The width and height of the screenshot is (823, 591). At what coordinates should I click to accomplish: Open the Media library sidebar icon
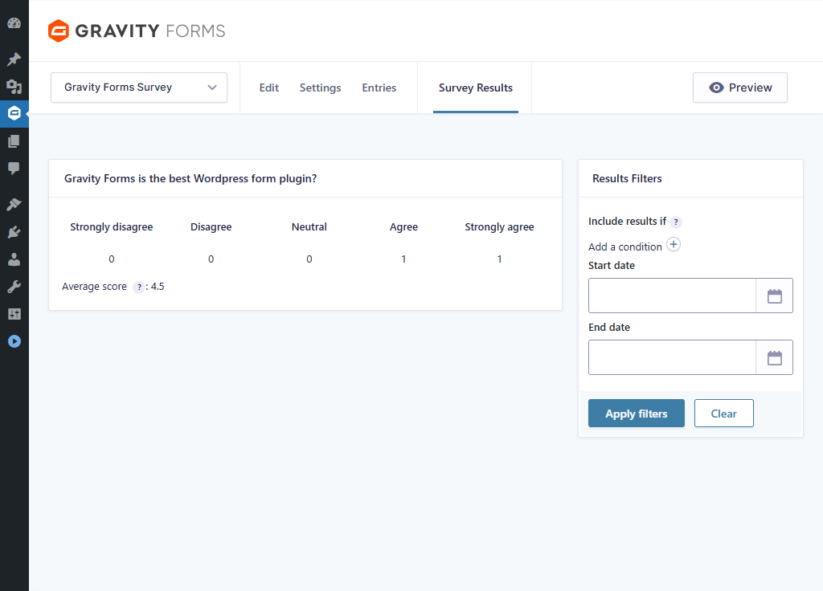pos(14,87)
